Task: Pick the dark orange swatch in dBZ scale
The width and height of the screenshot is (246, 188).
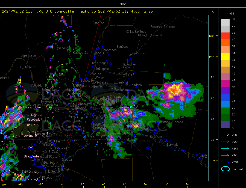Action: [x=225, y=43]
